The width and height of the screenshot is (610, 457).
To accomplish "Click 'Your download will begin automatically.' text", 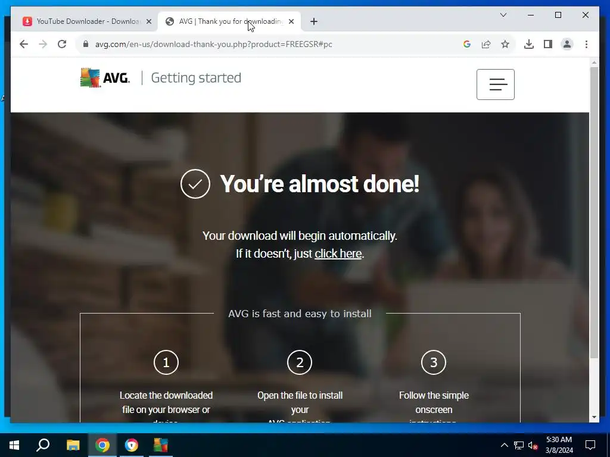I will (300, 236).
